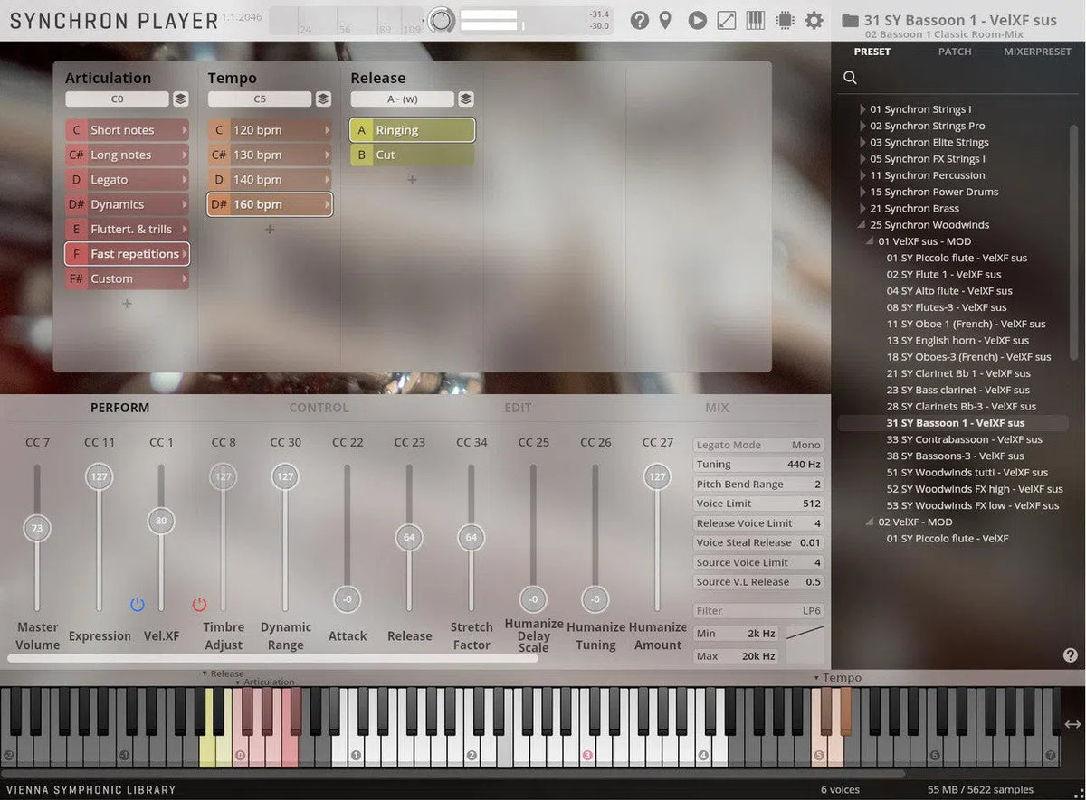The height and width of the screenshot is (800, 1086).
Task: Choose the 160 bpm tempo cell
Action: click(x=269, y=204)
